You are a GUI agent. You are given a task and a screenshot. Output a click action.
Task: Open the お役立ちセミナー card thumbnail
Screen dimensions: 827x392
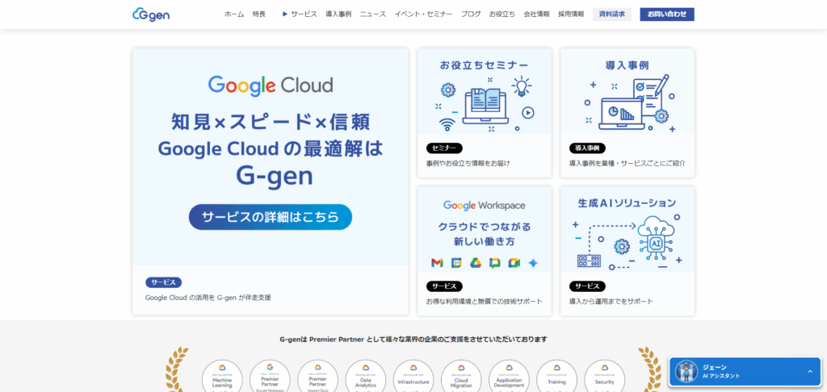[485, 92]
